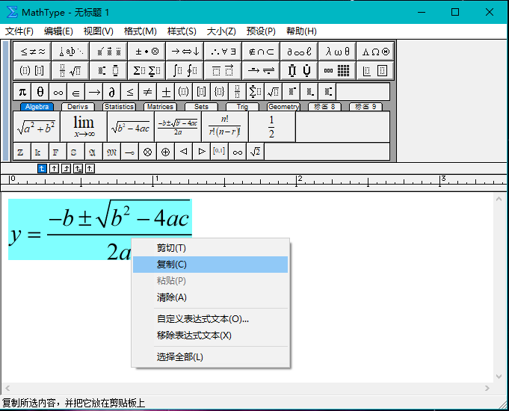Open the 帮助(H) menu

(301, 31)
